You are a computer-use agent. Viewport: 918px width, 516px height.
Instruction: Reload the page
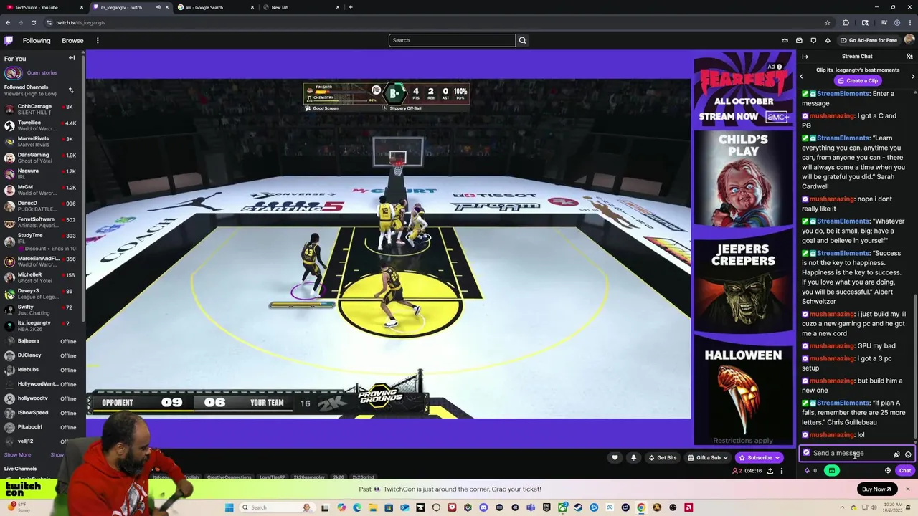pos(33,22)
